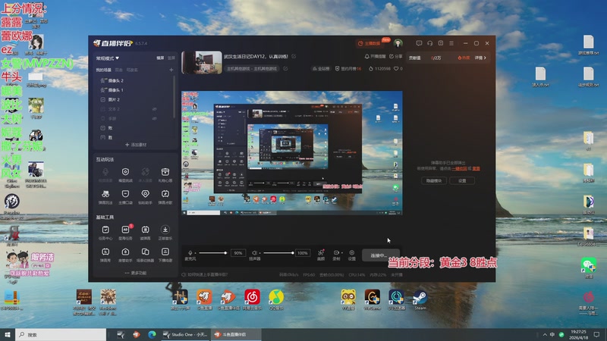Image resolution: width=607 pixels, height=341 pixels.
Task: Click the 隐藏模块 button
Action: [433, 180]
